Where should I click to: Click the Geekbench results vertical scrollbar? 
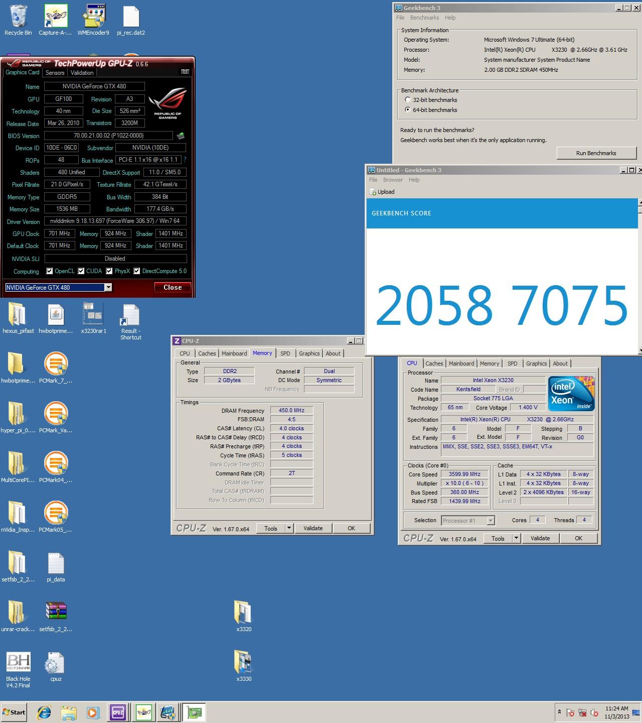click(639, 277)
